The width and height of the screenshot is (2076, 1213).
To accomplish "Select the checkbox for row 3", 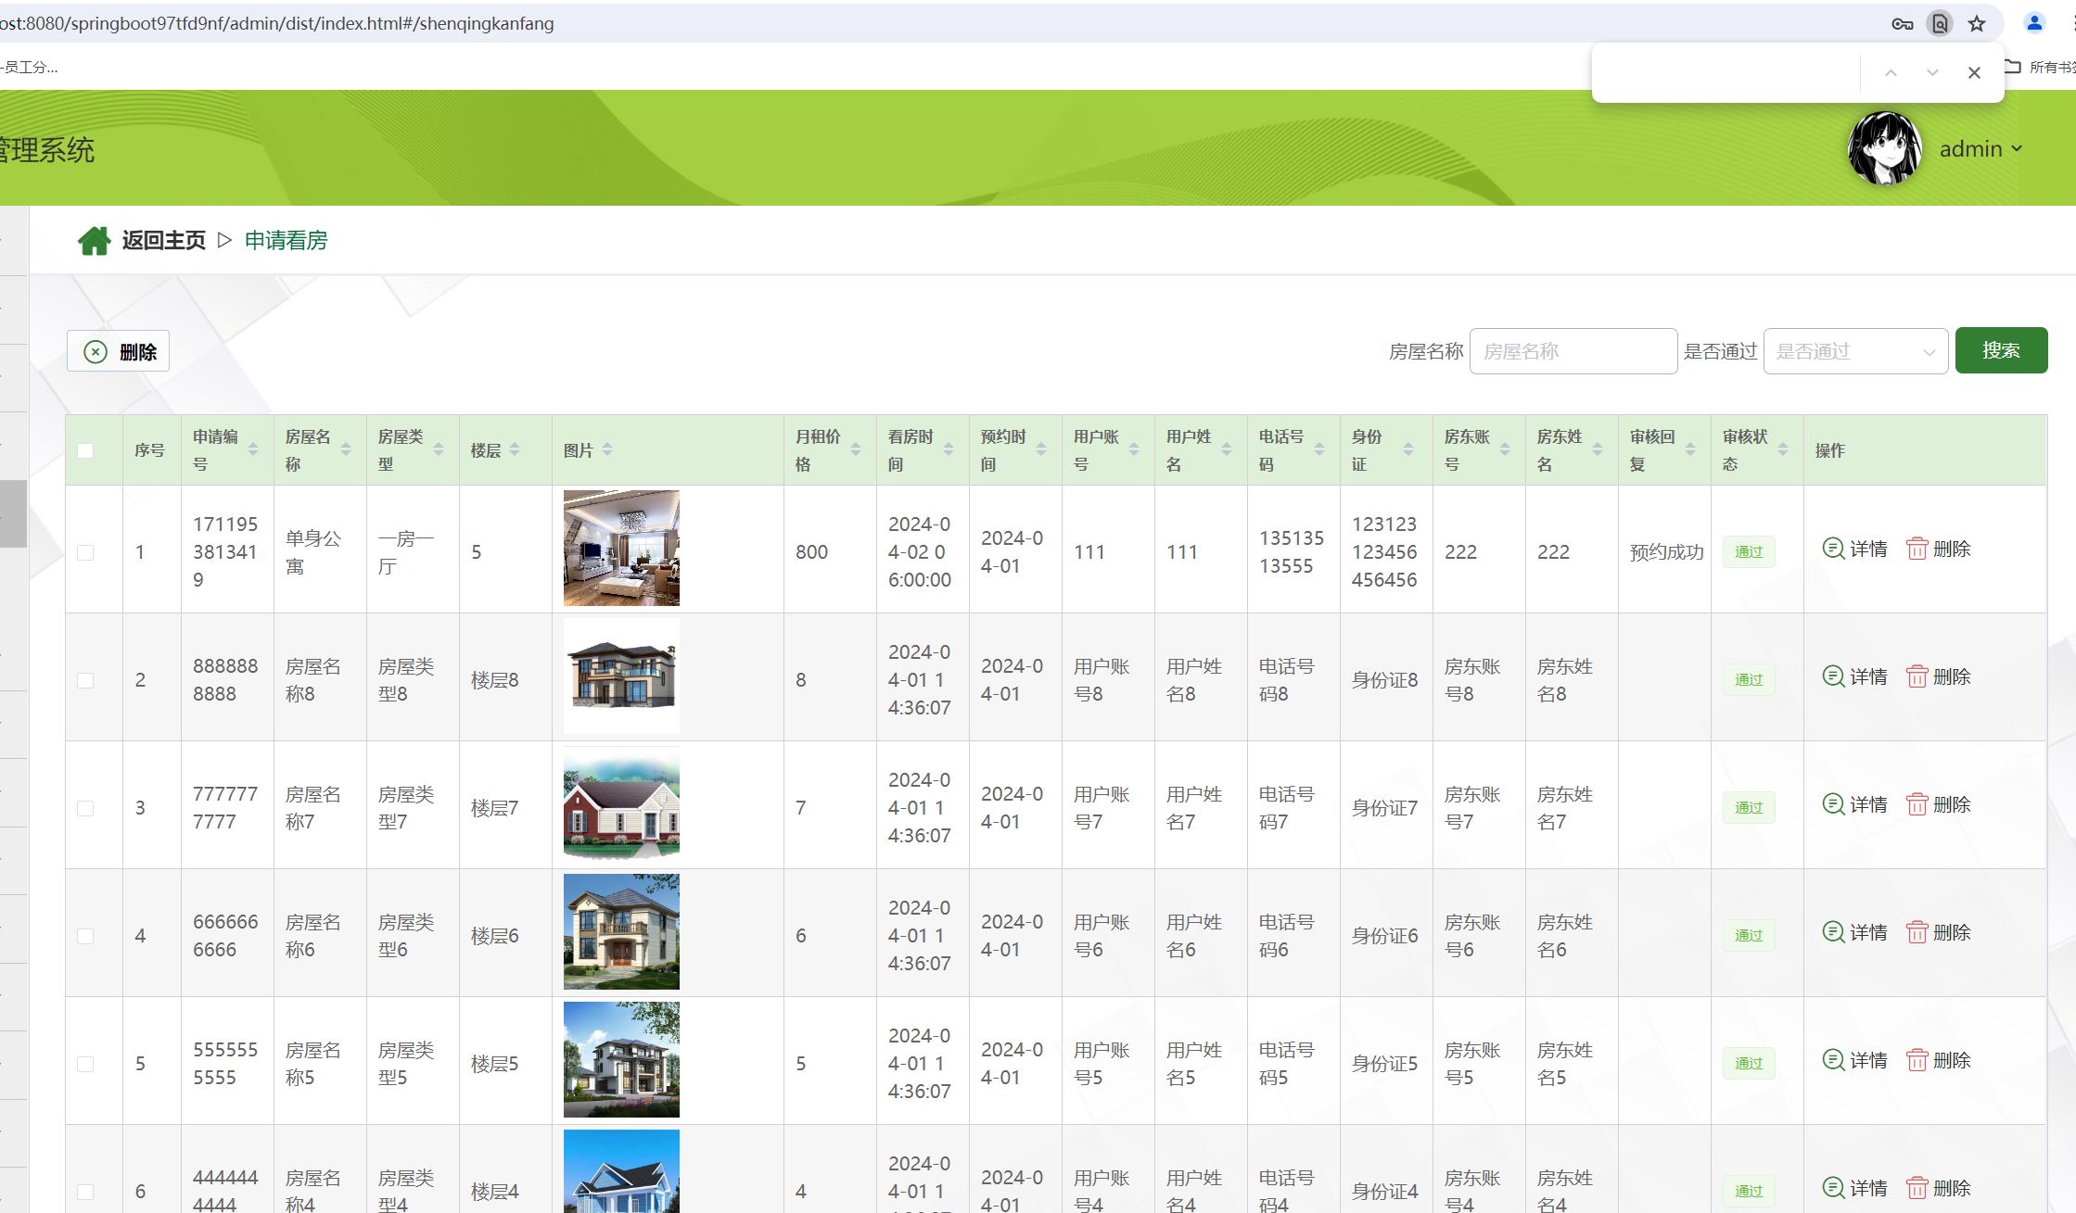I will 85,808.
